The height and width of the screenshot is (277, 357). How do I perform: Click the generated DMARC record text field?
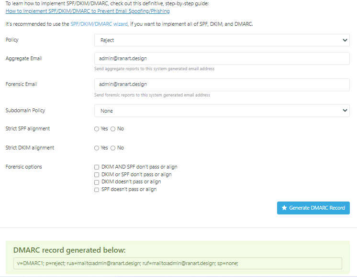point(178,263)
